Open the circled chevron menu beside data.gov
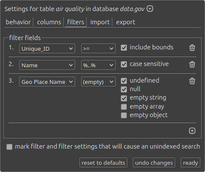 (x=150, y=9)
